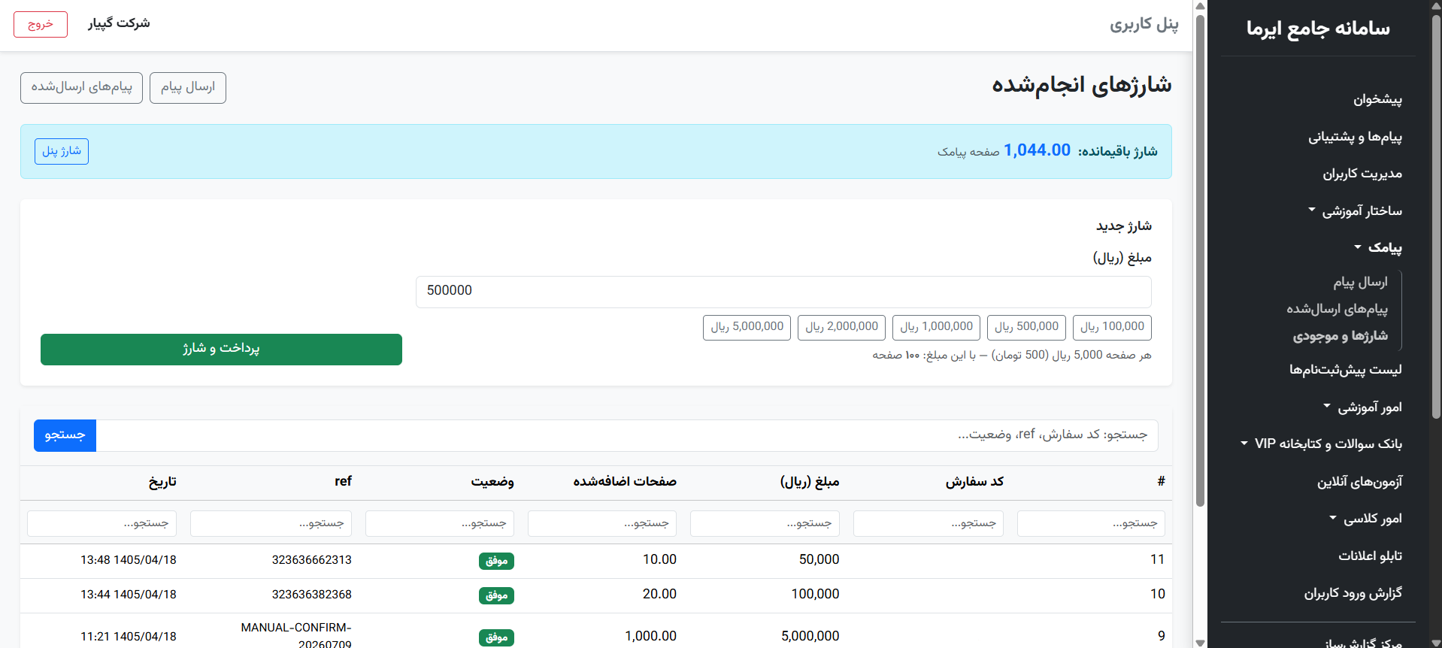Expand the امور آموزشی menu

point(1362,407)
